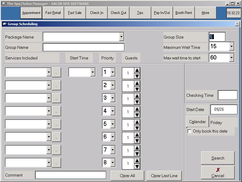Open the Calendar date picker
This screenshot has width=242, height=182.
tap(197, 122)
